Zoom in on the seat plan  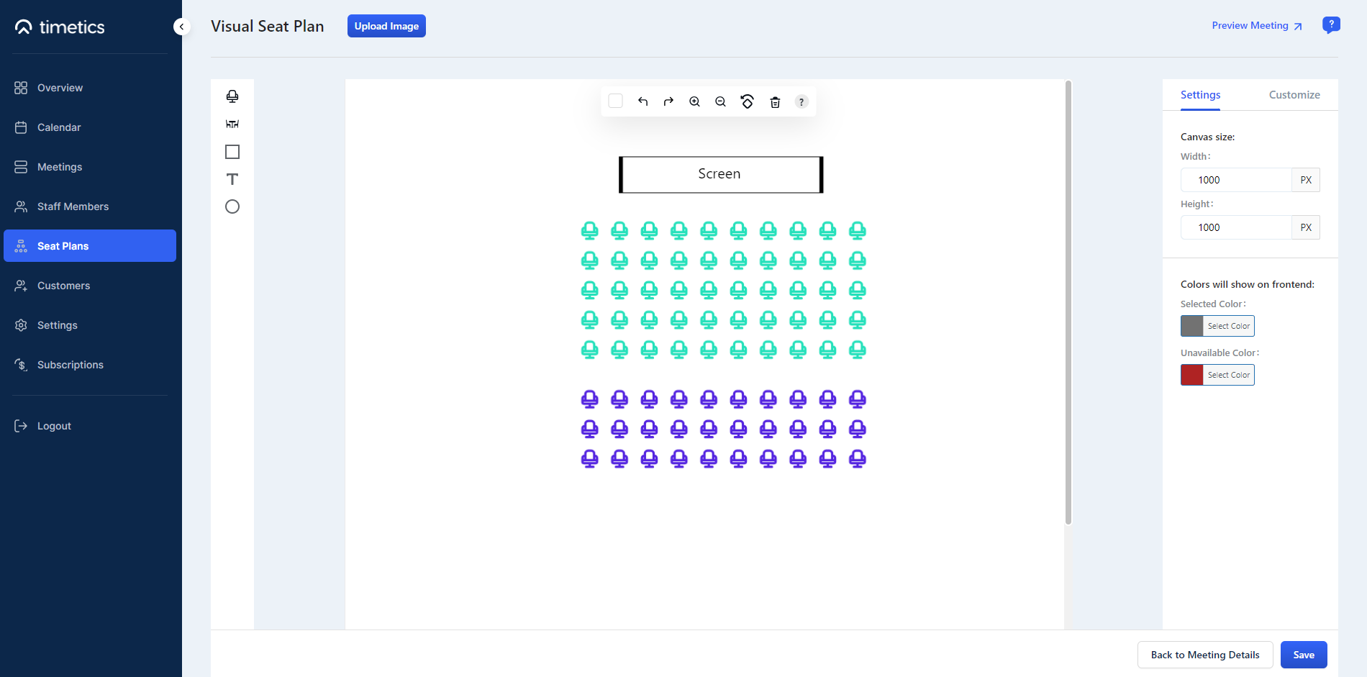tap(694, 101)
